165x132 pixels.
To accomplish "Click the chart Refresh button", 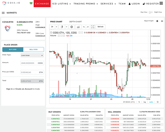I will coord(101,27).
